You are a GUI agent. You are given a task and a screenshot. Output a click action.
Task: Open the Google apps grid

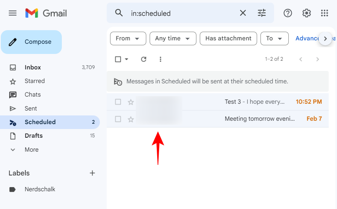(325, 13)
